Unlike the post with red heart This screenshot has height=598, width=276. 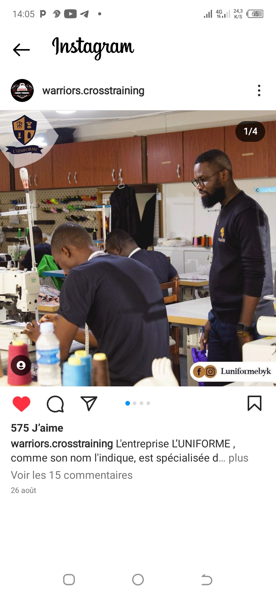(21, 404)
